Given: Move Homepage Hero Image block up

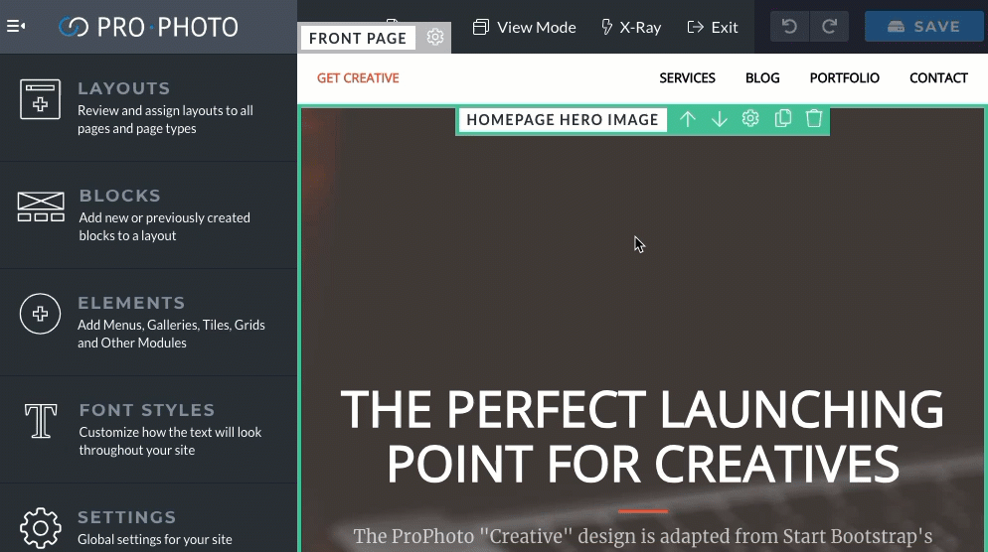Looking at the screenshot, I should coord(688,119).
